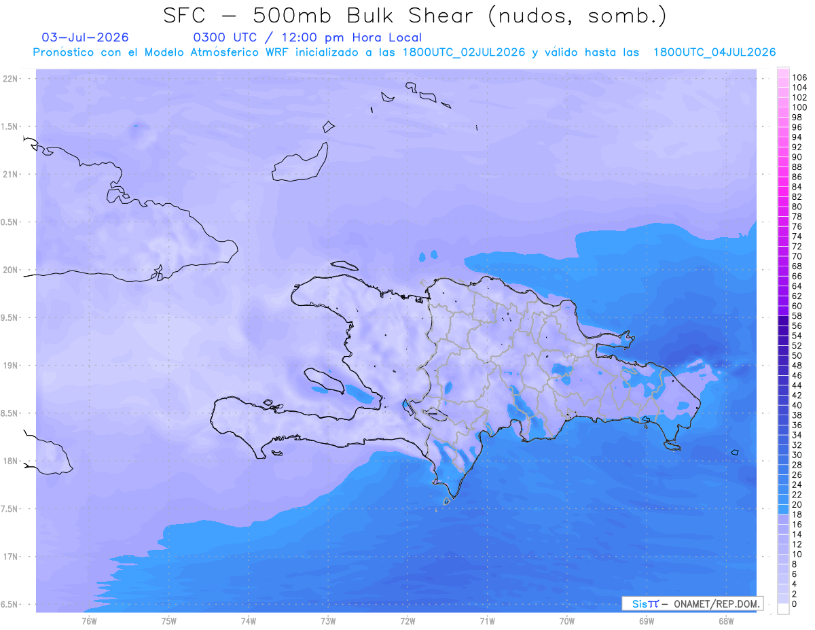This screenshot has width=815, height=630.
Task: Click the '0300 UTC / 12:00 pm Hora Local' text
Action: click(308, 37)
